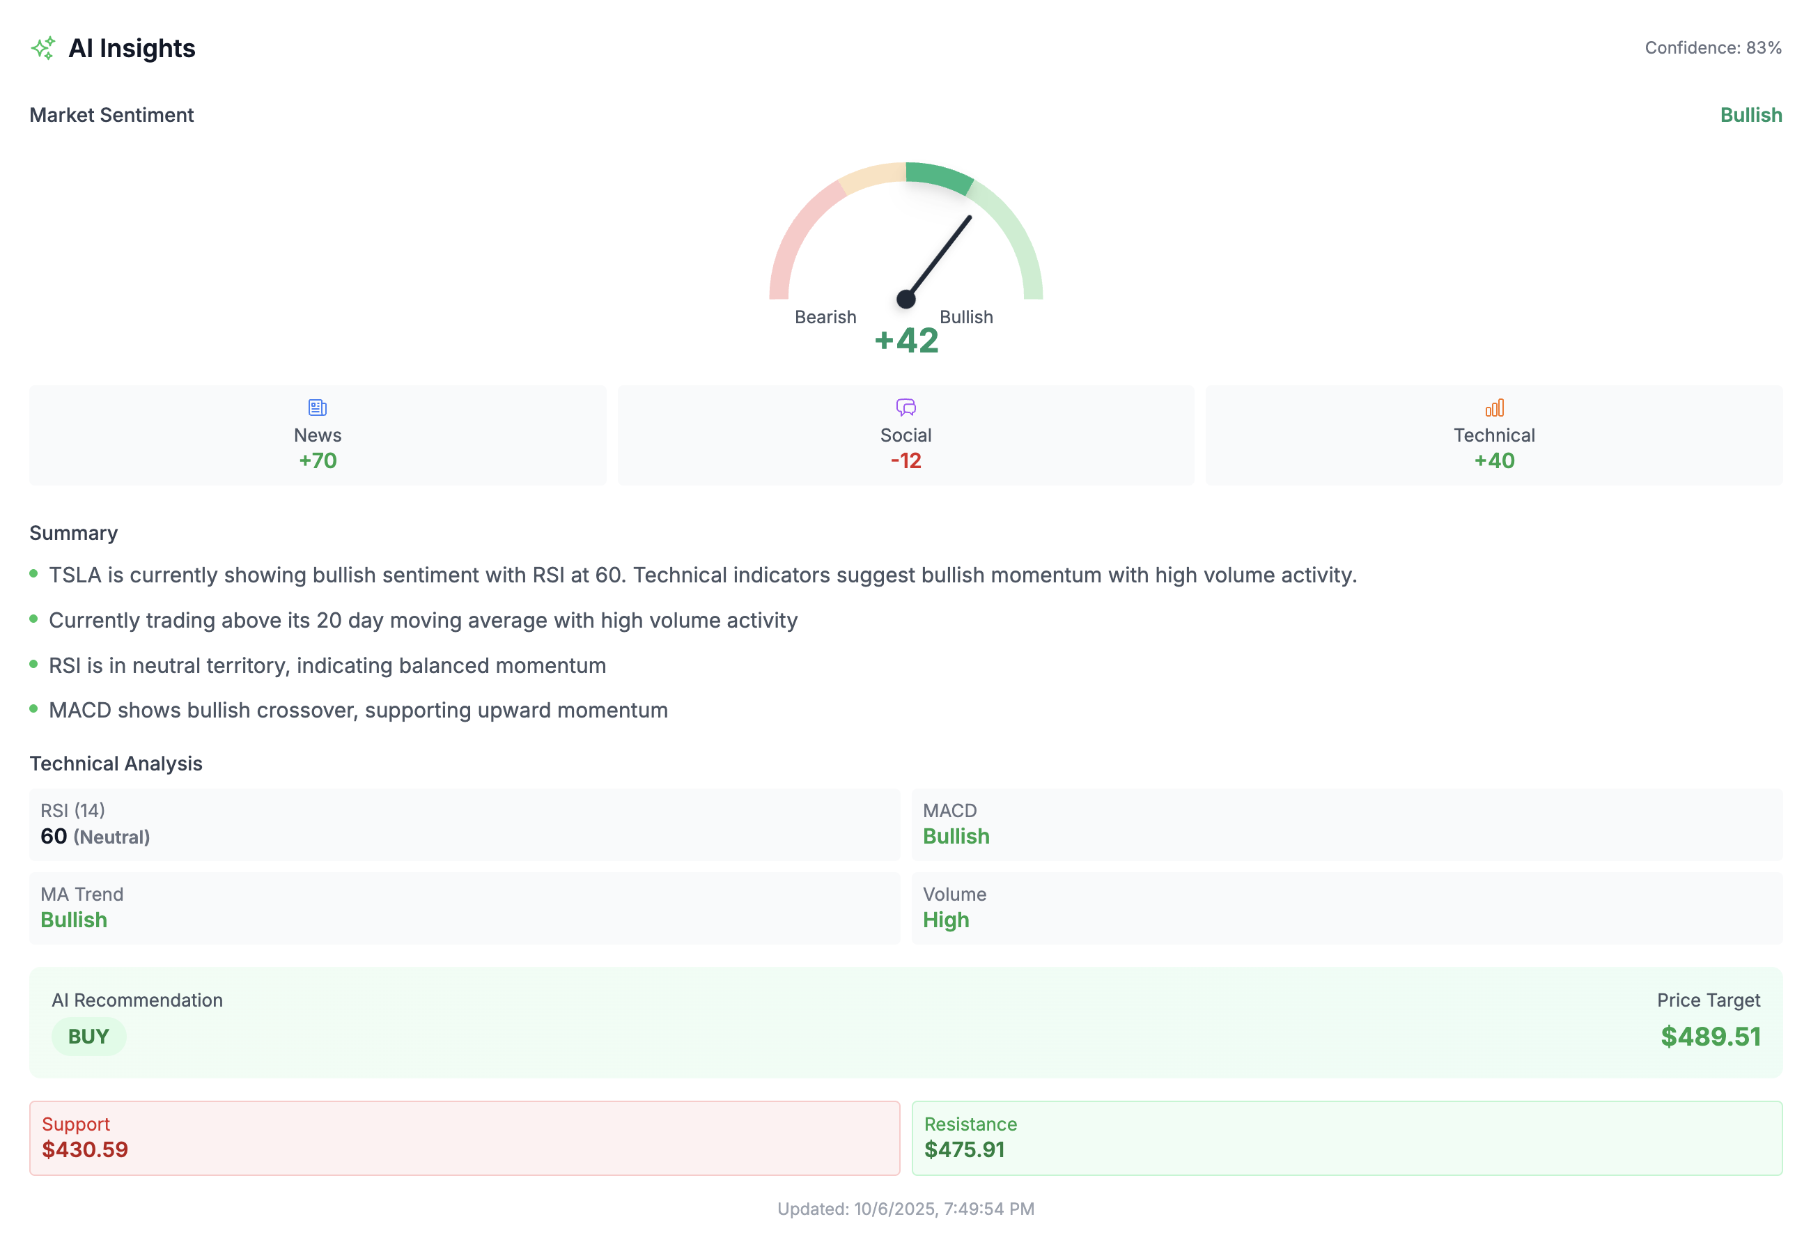Click the AI Insights heading
This screenshot has height=1240, width=1811.
(132, 48)
